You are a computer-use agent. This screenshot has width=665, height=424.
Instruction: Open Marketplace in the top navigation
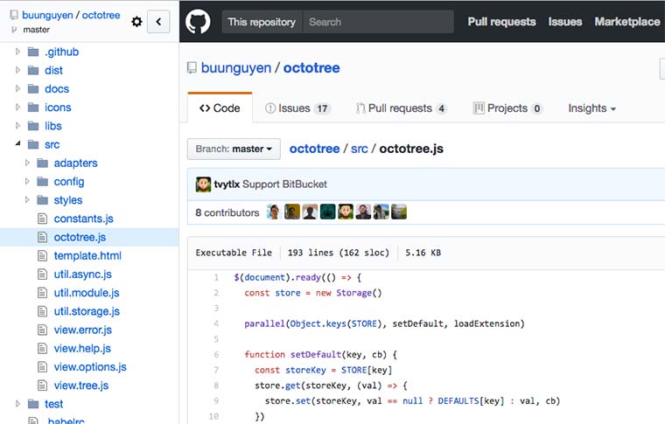pyautogui.click(x=626, y=22)
